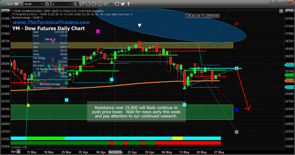Open symbol settings gear button
Image resolution: width=295 pixels, height=155 pixels.
point(47,4)
